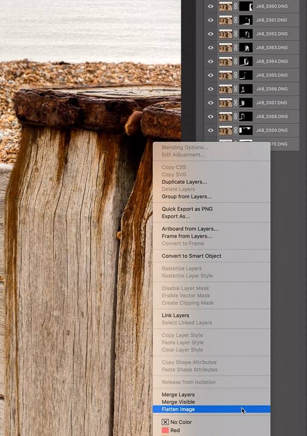Toggle visibility of JA8_3363.DNG layer
Viewport: 307px width, 436px height.
(210, 47)
